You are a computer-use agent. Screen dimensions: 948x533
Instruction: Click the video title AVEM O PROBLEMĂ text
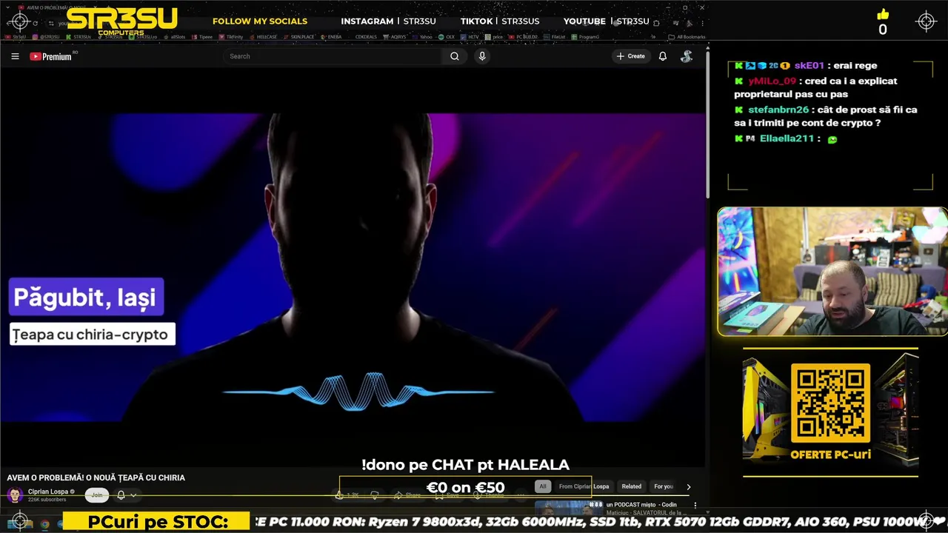[96, 477]
